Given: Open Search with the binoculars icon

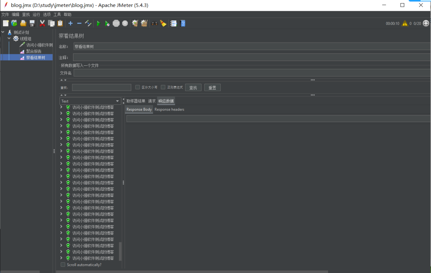Looking at the screenshot, I should tap(154, 24).
